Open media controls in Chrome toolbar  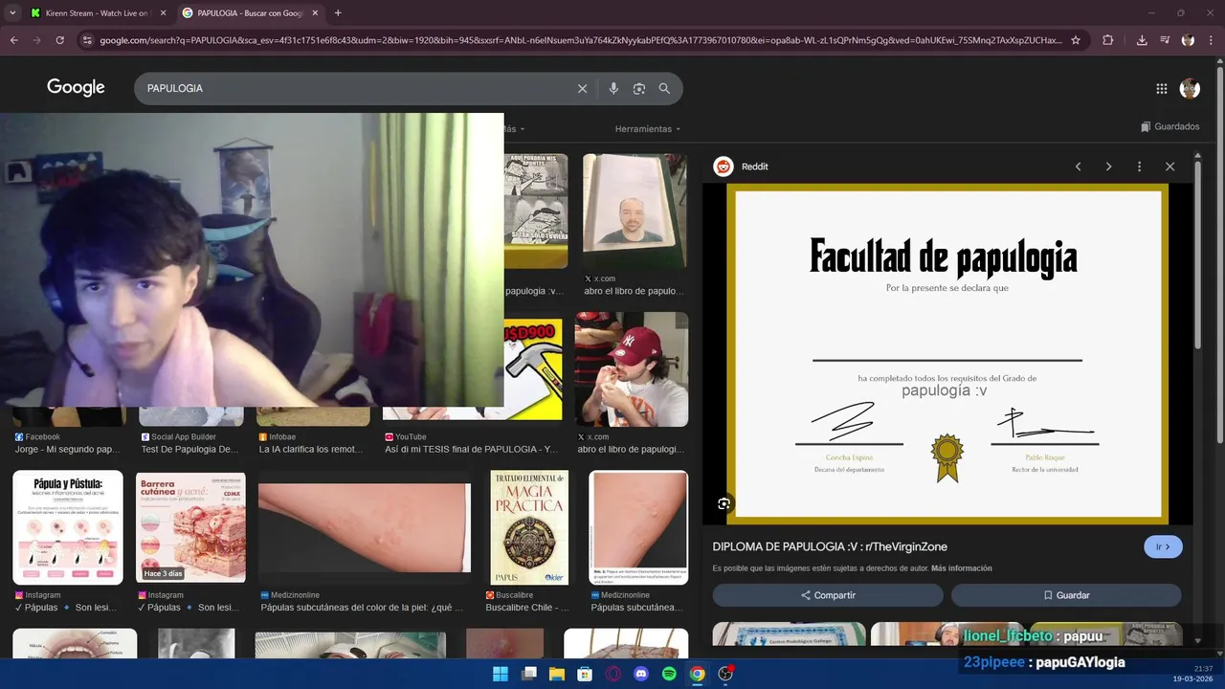click(1165, 40)
